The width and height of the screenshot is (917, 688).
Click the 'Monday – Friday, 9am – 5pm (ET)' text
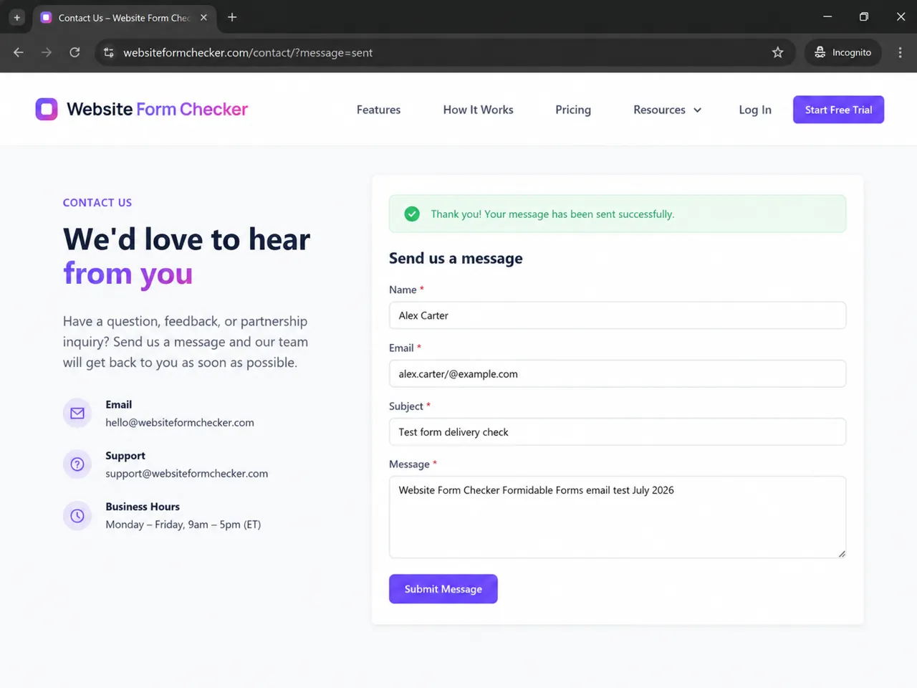pyautogui.click(x=183, y=525)
